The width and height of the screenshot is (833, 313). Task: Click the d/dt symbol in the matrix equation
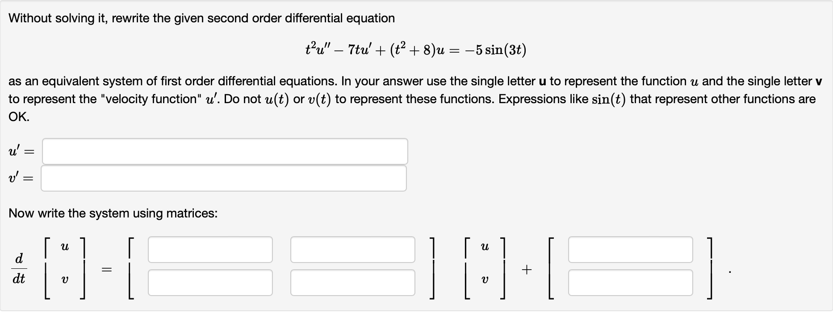pos(19,268)
